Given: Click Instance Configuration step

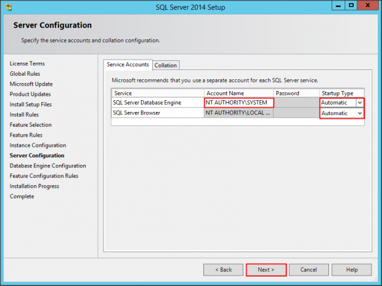Looking at the screenshot, I should pyautogui.click(x=38, y=145).
